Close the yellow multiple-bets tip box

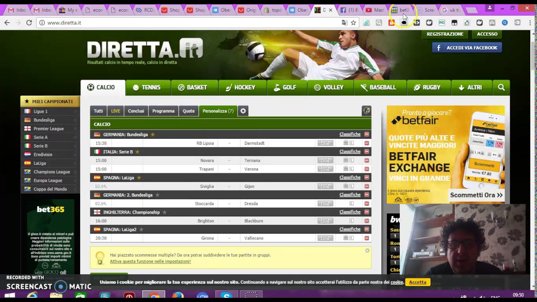pos(367,250)
